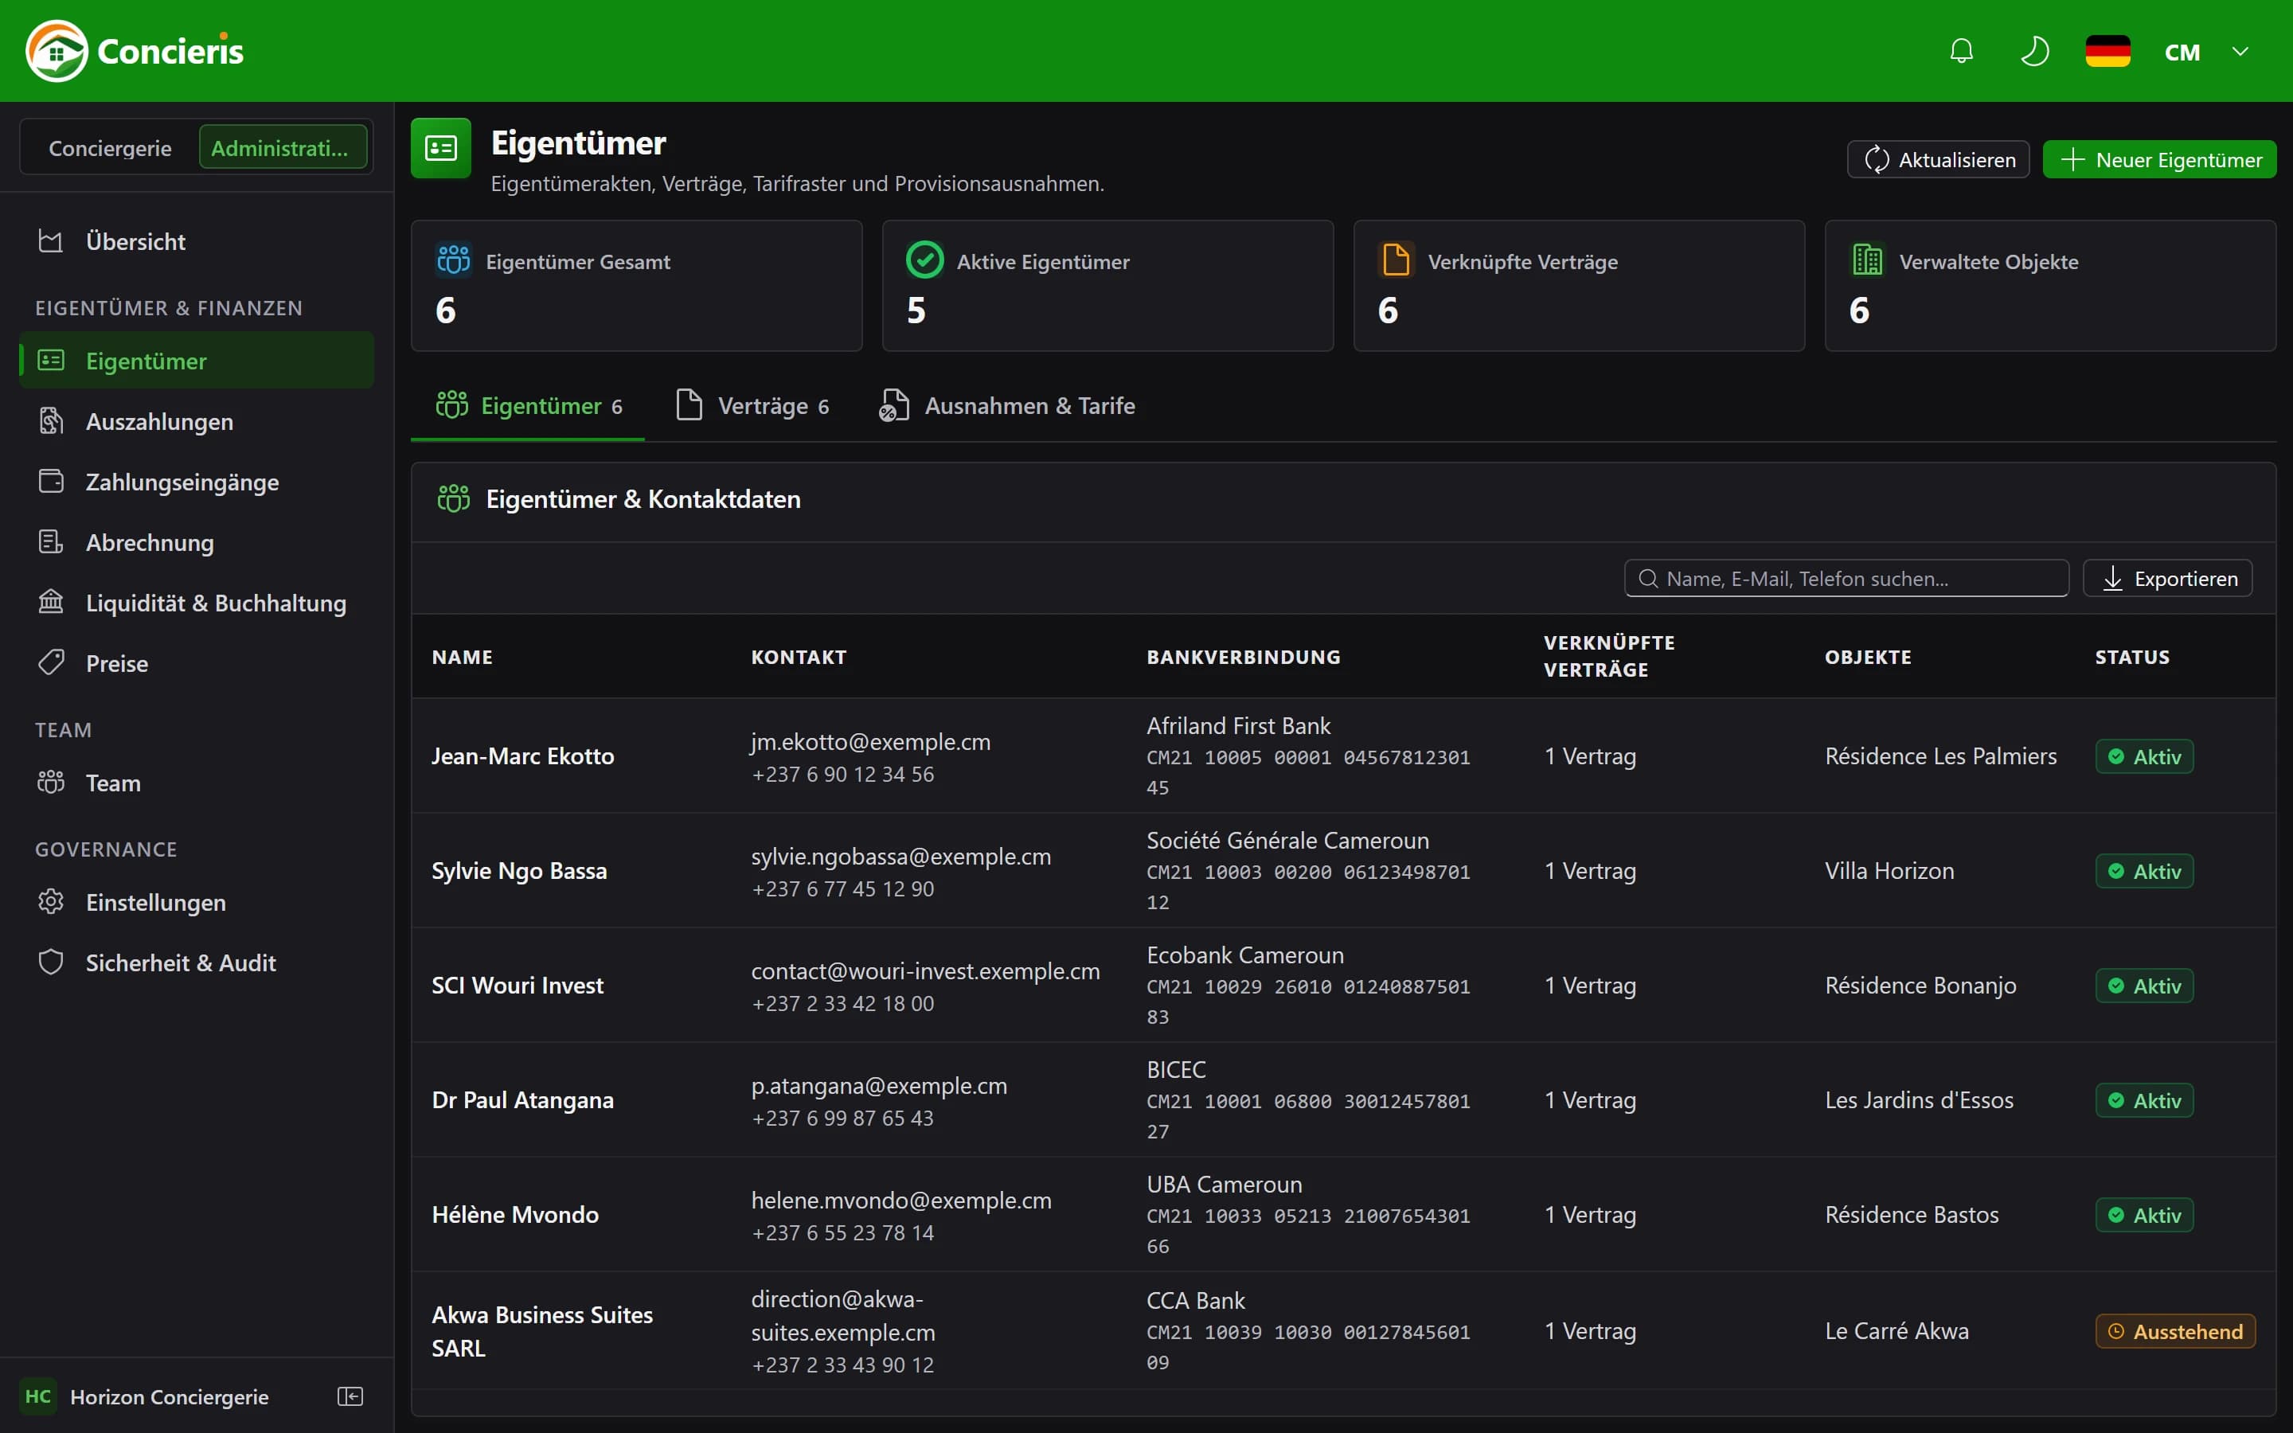Click the Zahlungseingänge wallet icon

click(51, 482)
